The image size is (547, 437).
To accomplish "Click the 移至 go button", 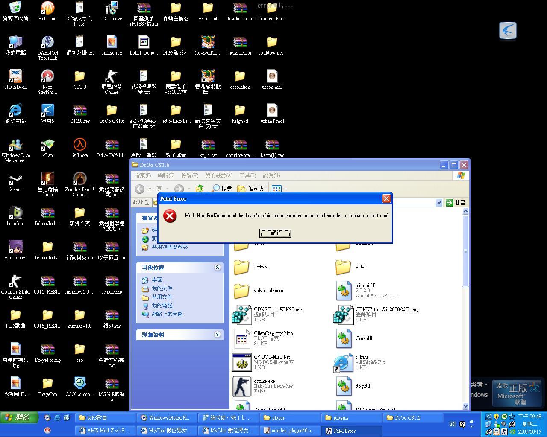I will [456, 203].
